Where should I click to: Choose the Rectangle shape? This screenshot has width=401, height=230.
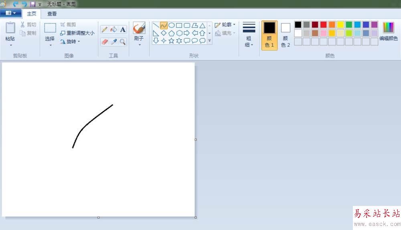point(179,25)
